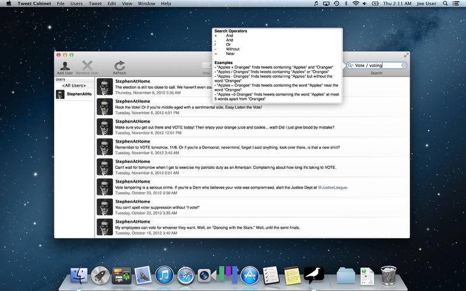Open the Apple menu

(x=9, y=3)
